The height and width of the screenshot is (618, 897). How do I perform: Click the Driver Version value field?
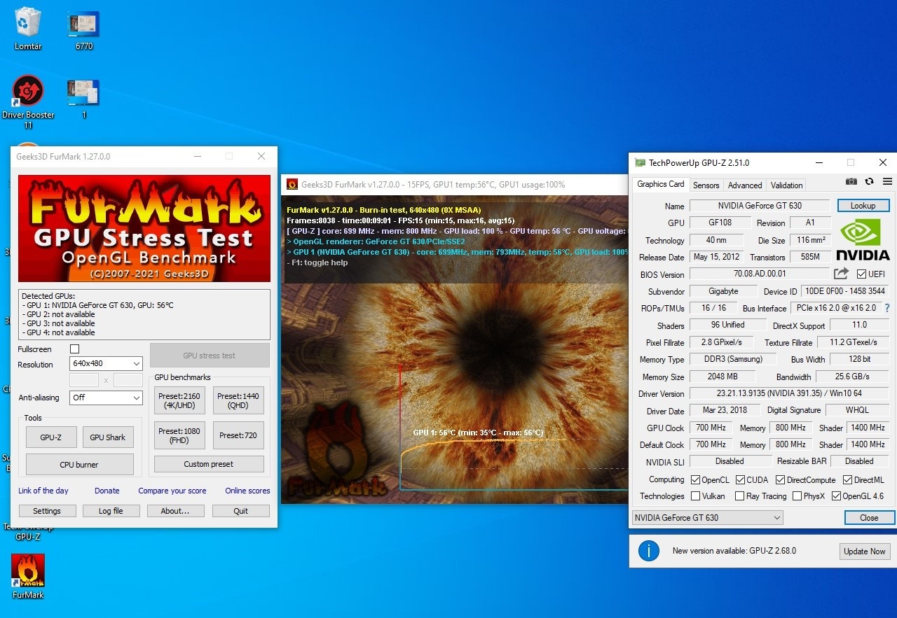pos(789,393)
